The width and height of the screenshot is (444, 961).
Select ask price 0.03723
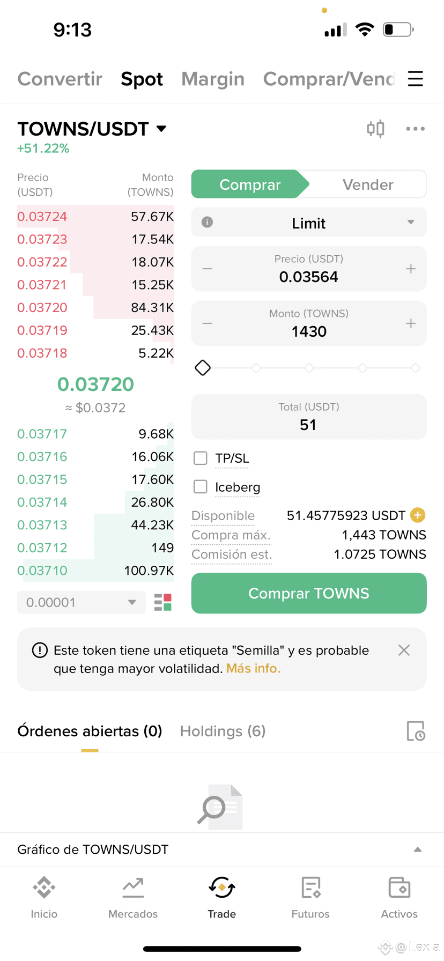point(42,239)
